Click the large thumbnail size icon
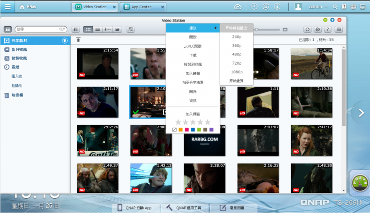 (x=285, y=29)
